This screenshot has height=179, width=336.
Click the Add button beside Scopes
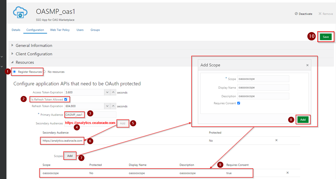[70, 156]
